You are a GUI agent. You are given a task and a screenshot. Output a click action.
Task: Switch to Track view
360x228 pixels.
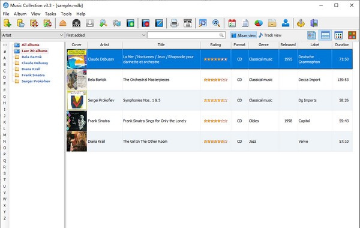270,35
